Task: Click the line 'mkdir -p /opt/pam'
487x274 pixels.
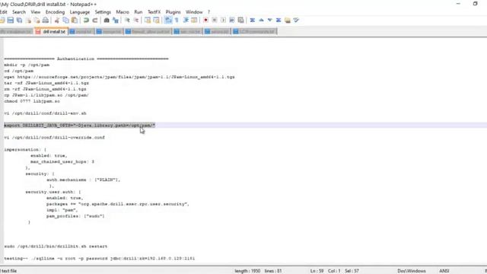Action: pyautogui.click(x=27, y=65)
